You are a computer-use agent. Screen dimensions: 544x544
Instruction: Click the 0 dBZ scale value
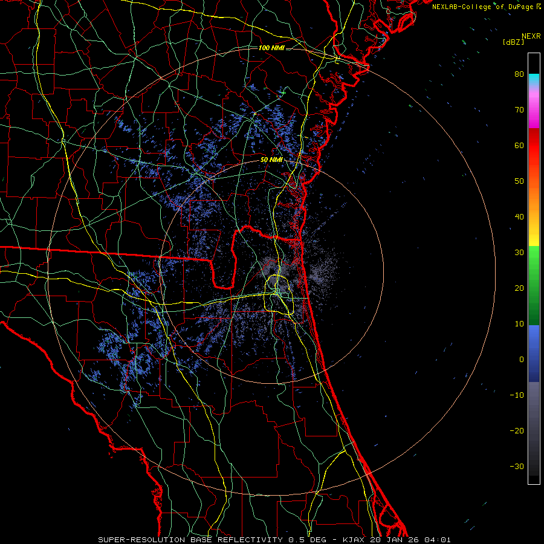522,360
